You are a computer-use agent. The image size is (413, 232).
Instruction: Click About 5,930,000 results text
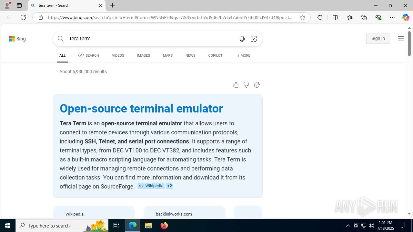(x=83, y=72)
